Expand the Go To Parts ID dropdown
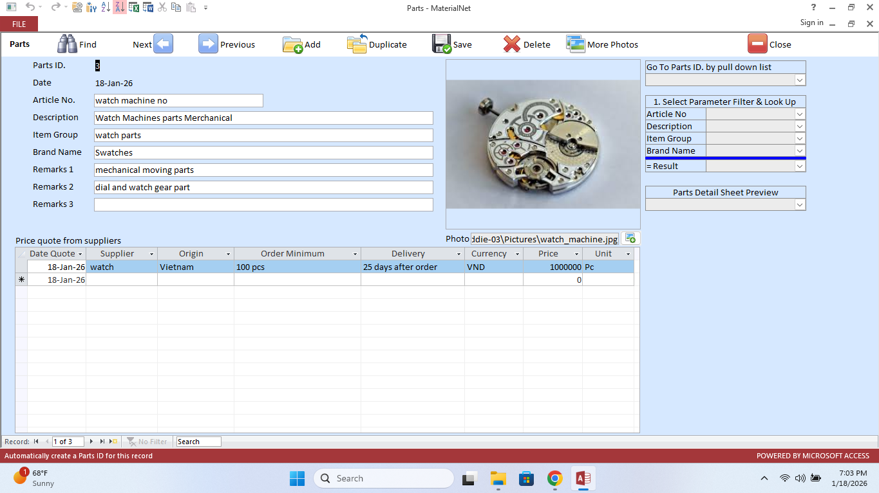The height and width of the screenshot is (493, 879). click(x=799, y=80)
